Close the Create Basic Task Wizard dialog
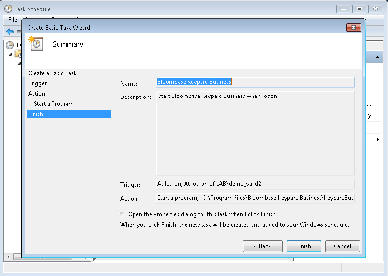This screenshot has height=276, width=388. [354, 28]
